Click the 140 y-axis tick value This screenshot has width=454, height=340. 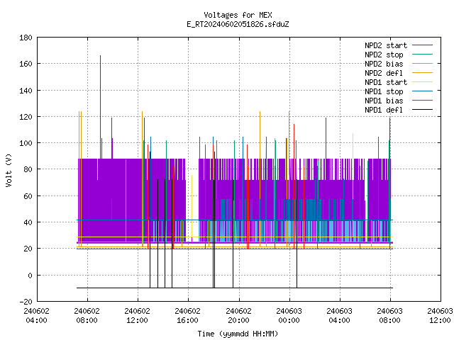[26, 91]
